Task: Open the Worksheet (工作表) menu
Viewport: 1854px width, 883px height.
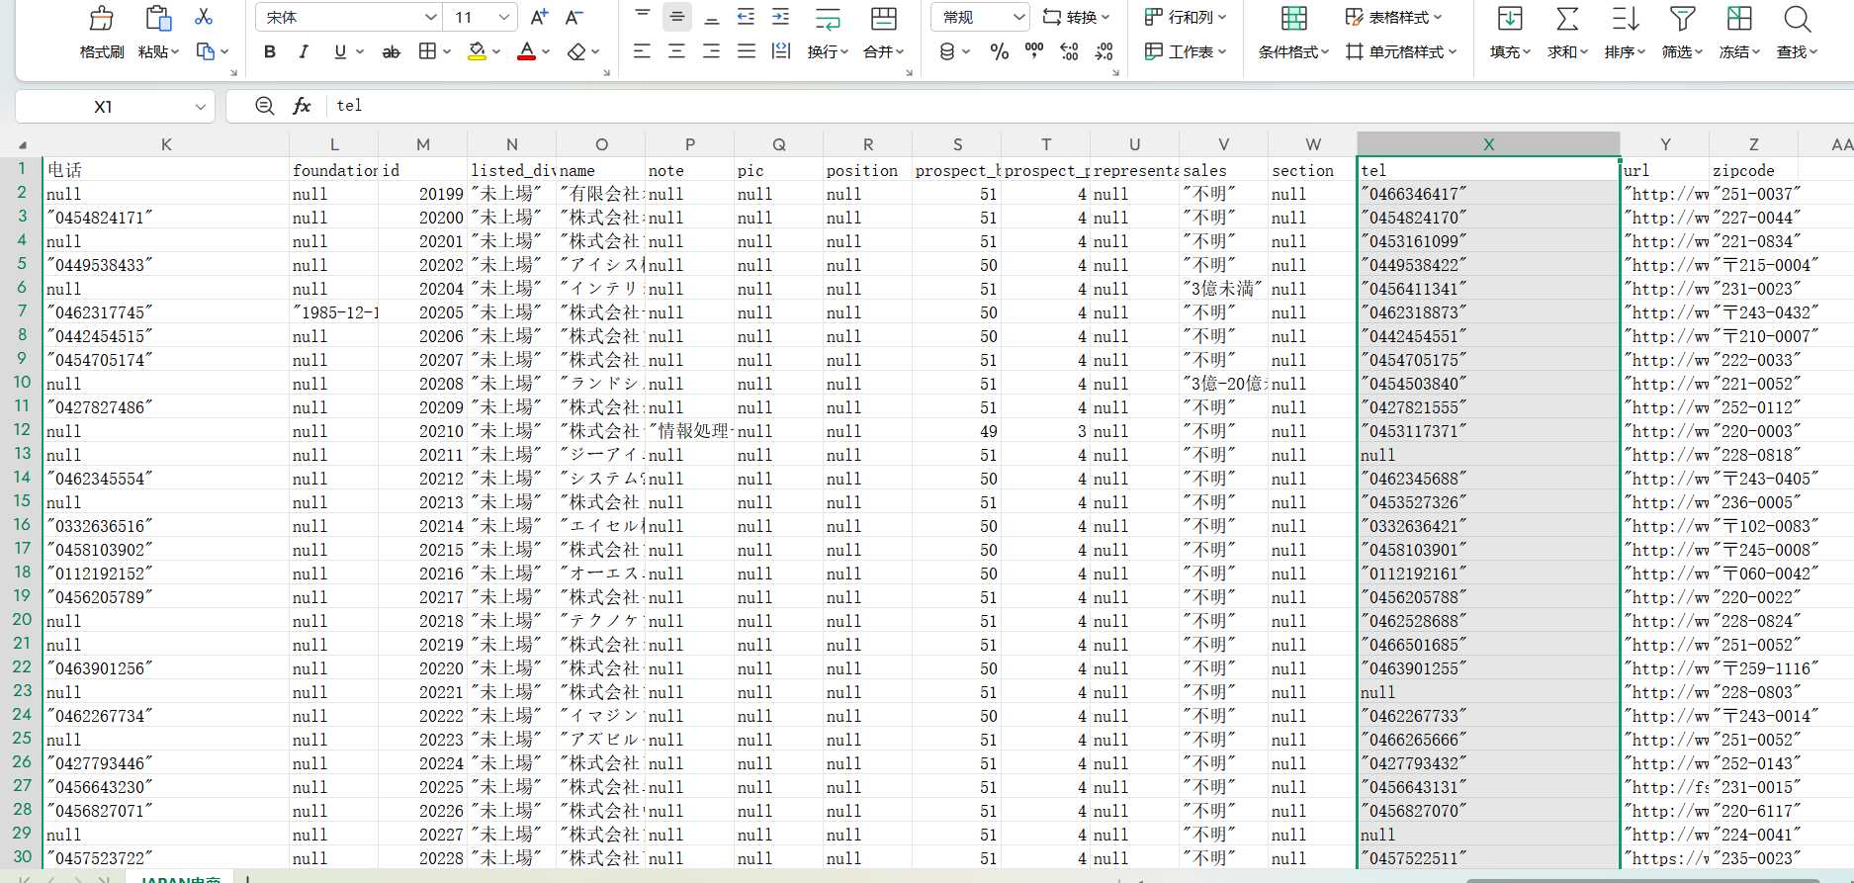Action: click(1185, 51)
